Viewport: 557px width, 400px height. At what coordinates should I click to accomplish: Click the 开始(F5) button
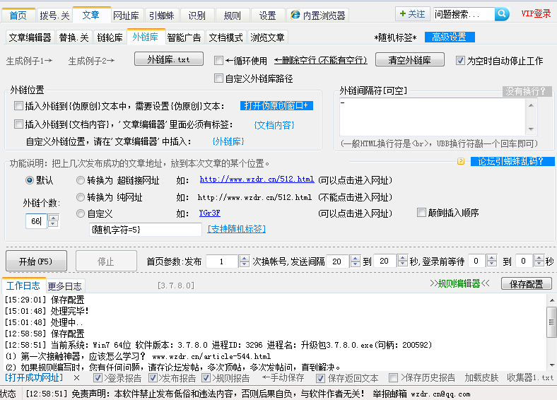36,261
